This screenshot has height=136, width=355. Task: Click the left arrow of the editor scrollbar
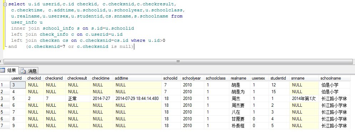point(1,61)
